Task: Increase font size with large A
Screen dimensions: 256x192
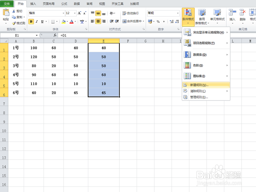Action: click(79, 13)
